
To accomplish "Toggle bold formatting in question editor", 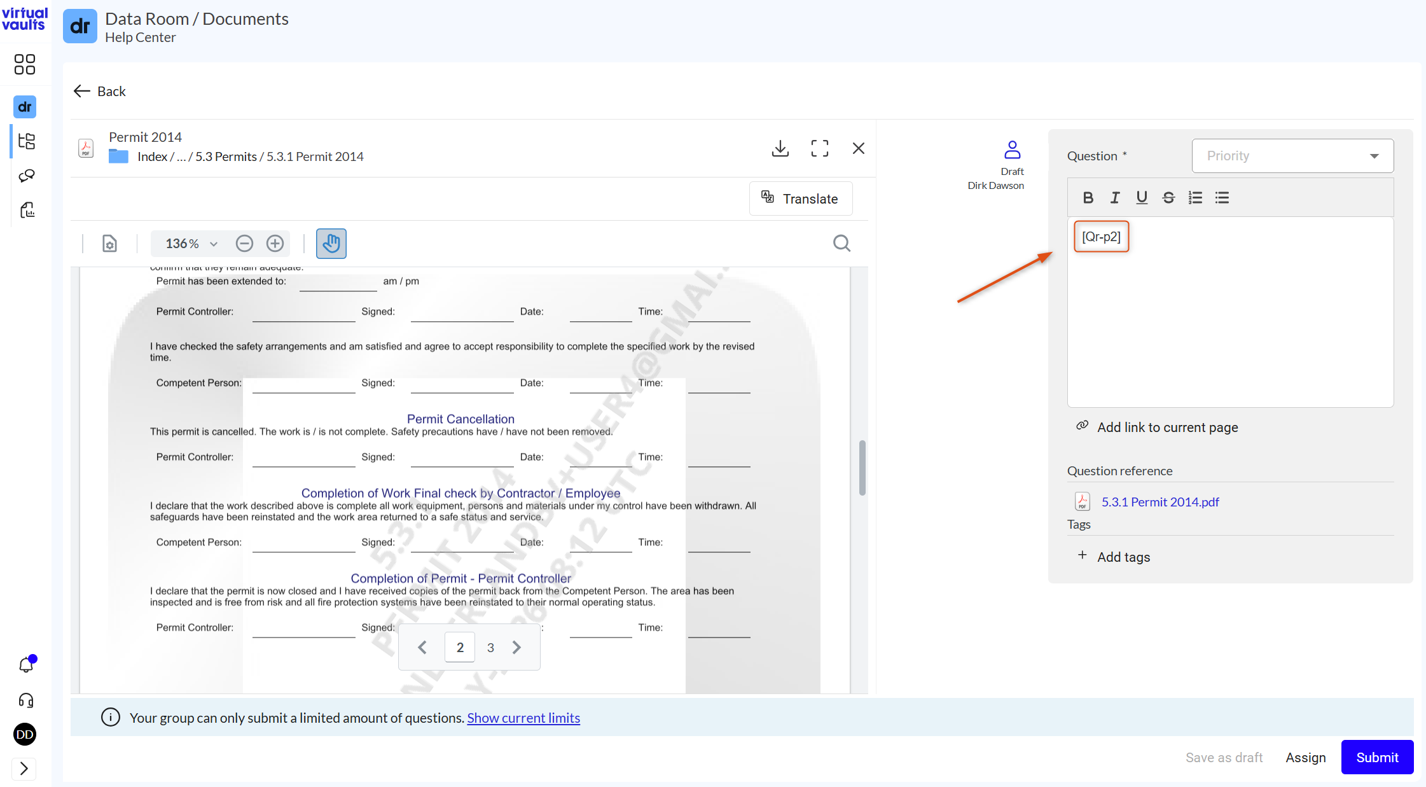I will (1088, 198).
